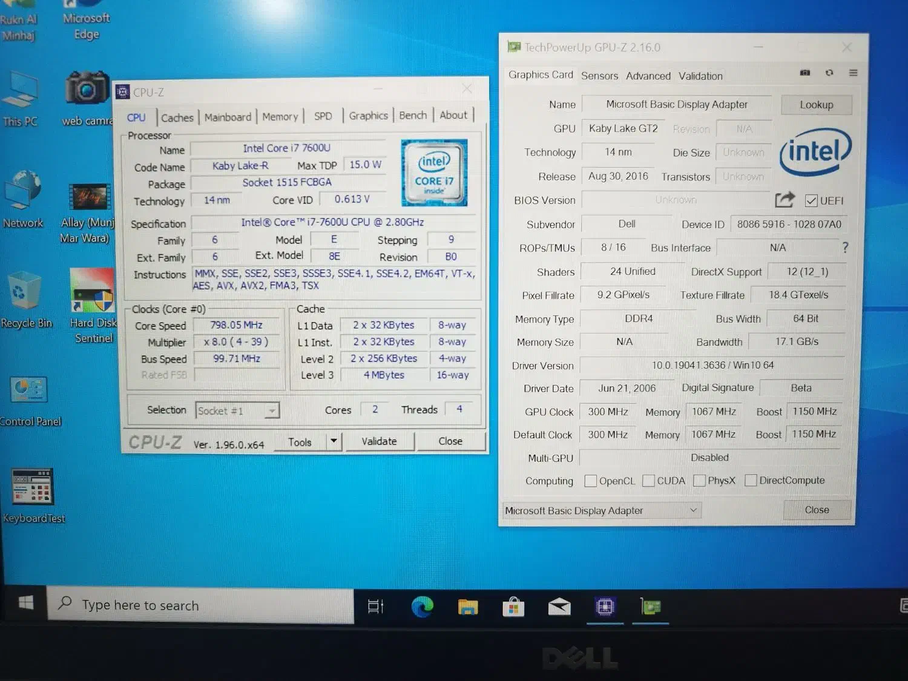The width and height of the screenshot is (908, 681).
Task: Enable the OpenCL checkbox
Action: [590, 481]
